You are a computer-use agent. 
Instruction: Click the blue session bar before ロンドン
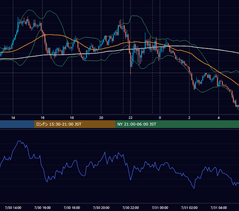[x=17, y=124]
